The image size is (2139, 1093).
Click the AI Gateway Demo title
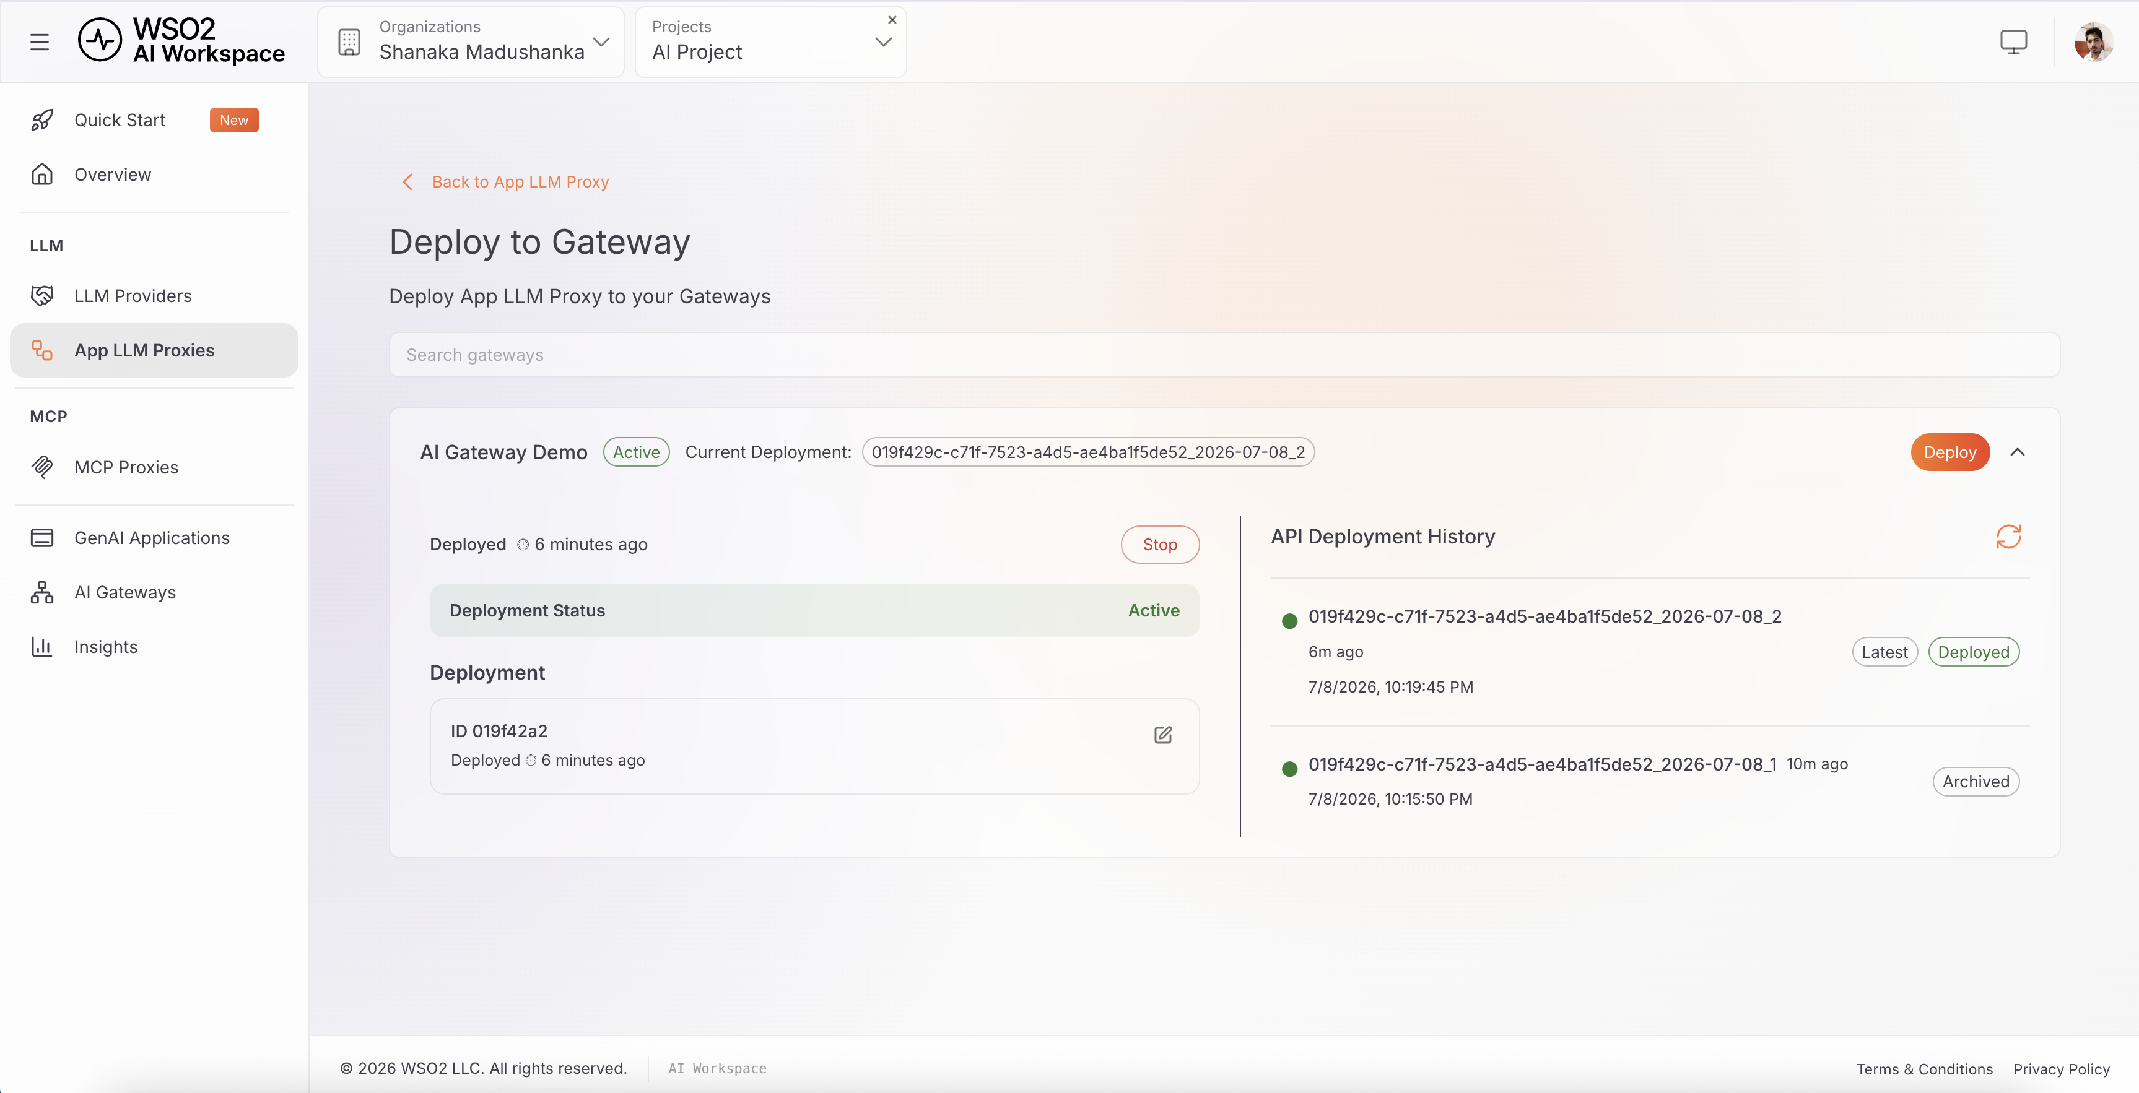[x=503, y=452]
